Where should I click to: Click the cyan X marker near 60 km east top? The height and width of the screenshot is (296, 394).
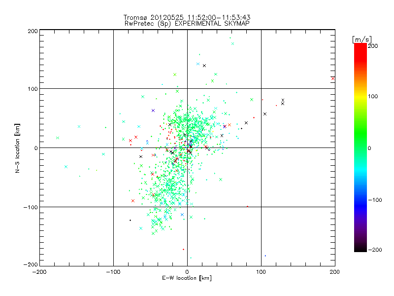(x=232, y=43)
